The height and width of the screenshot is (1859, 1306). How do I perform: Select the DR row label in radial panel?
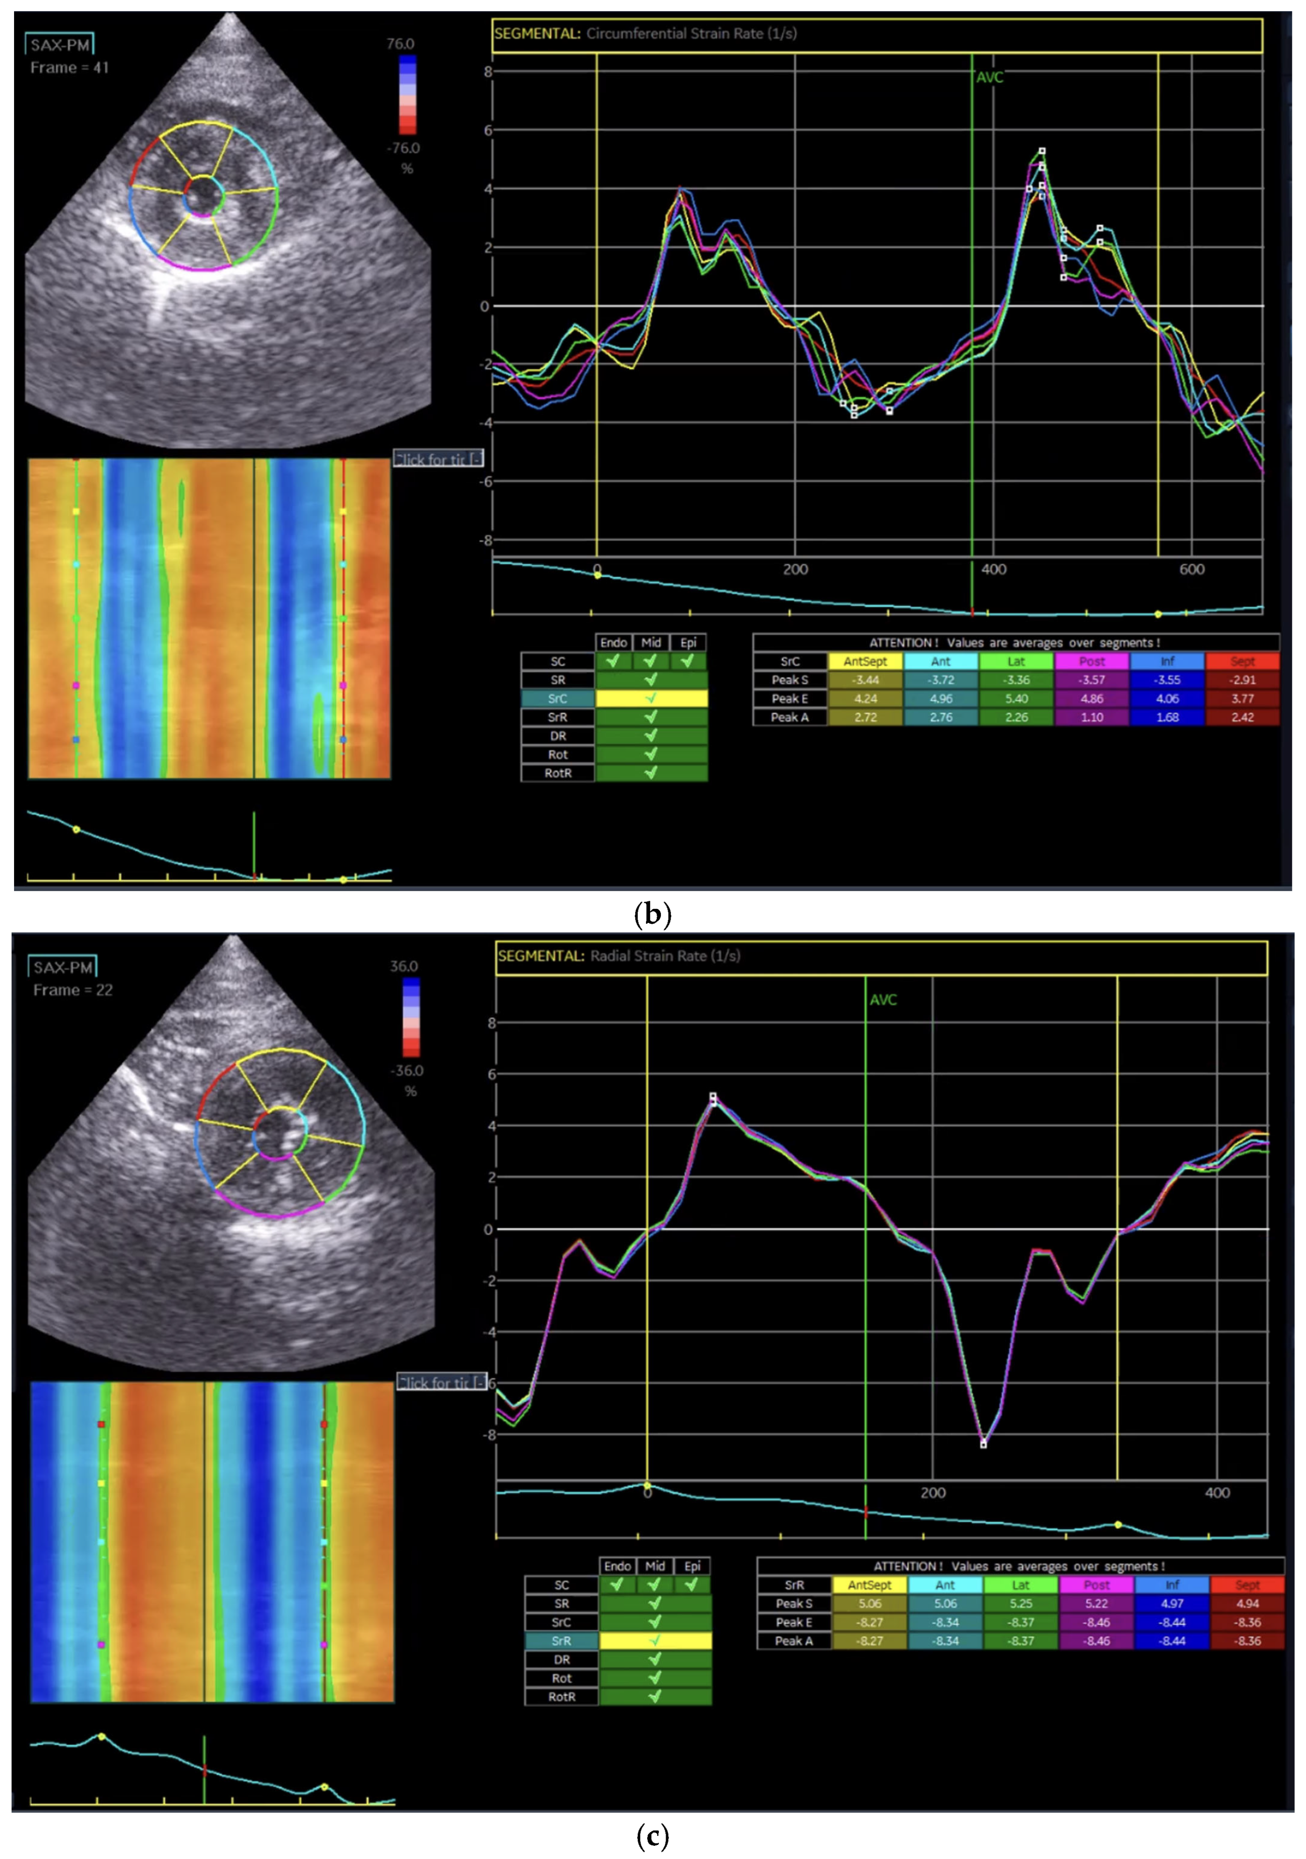[562, 1659]
